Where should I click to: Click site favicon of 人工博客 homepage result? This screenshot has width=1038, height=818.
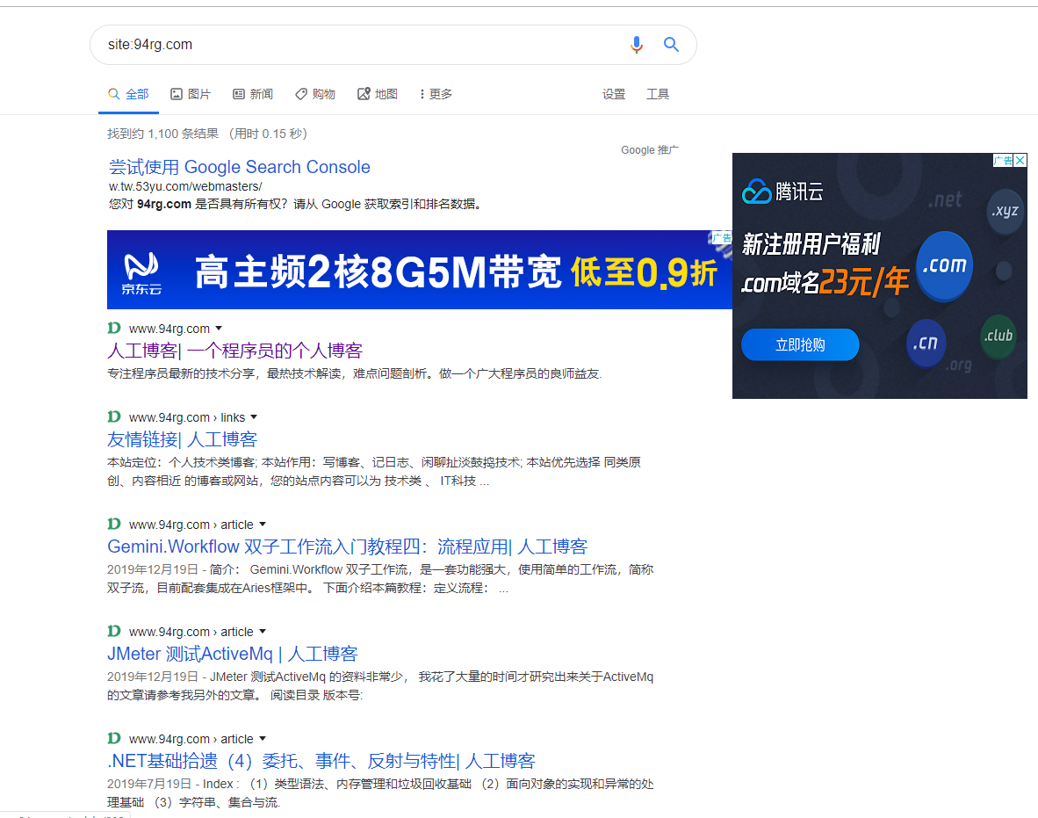(114, 328)
